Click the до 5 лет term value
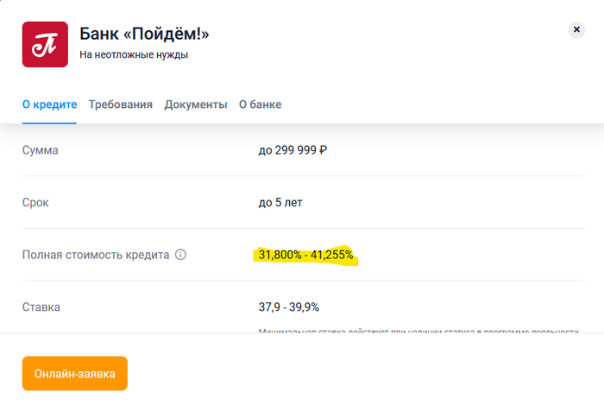Viewport: 604px width, 405px height. pos(280,202)
